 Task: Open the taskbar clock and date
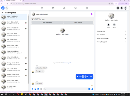123,94
